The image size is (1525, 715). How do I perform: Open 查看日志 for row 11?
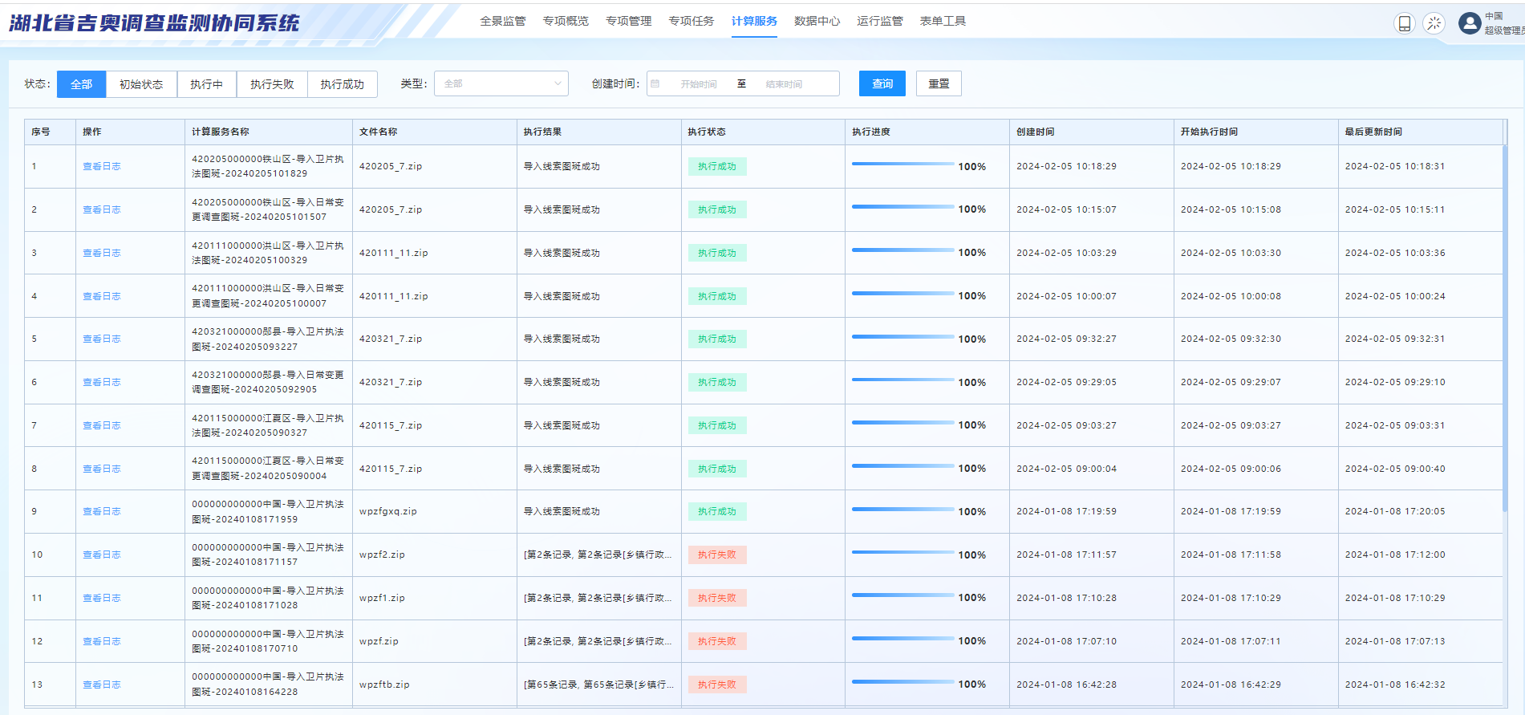coord(102,598)
